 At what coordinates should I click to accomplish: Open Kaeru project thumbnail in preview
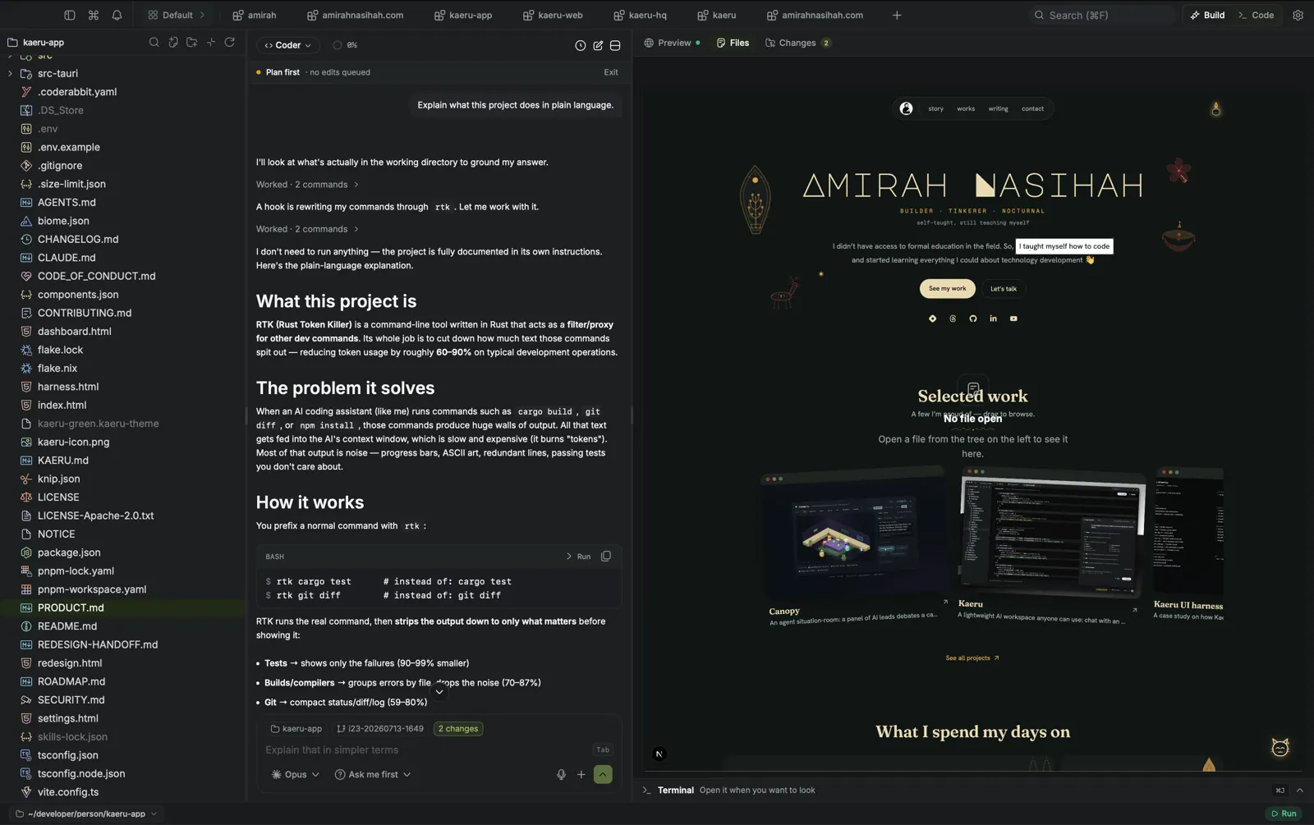[x=1051, y=534]
